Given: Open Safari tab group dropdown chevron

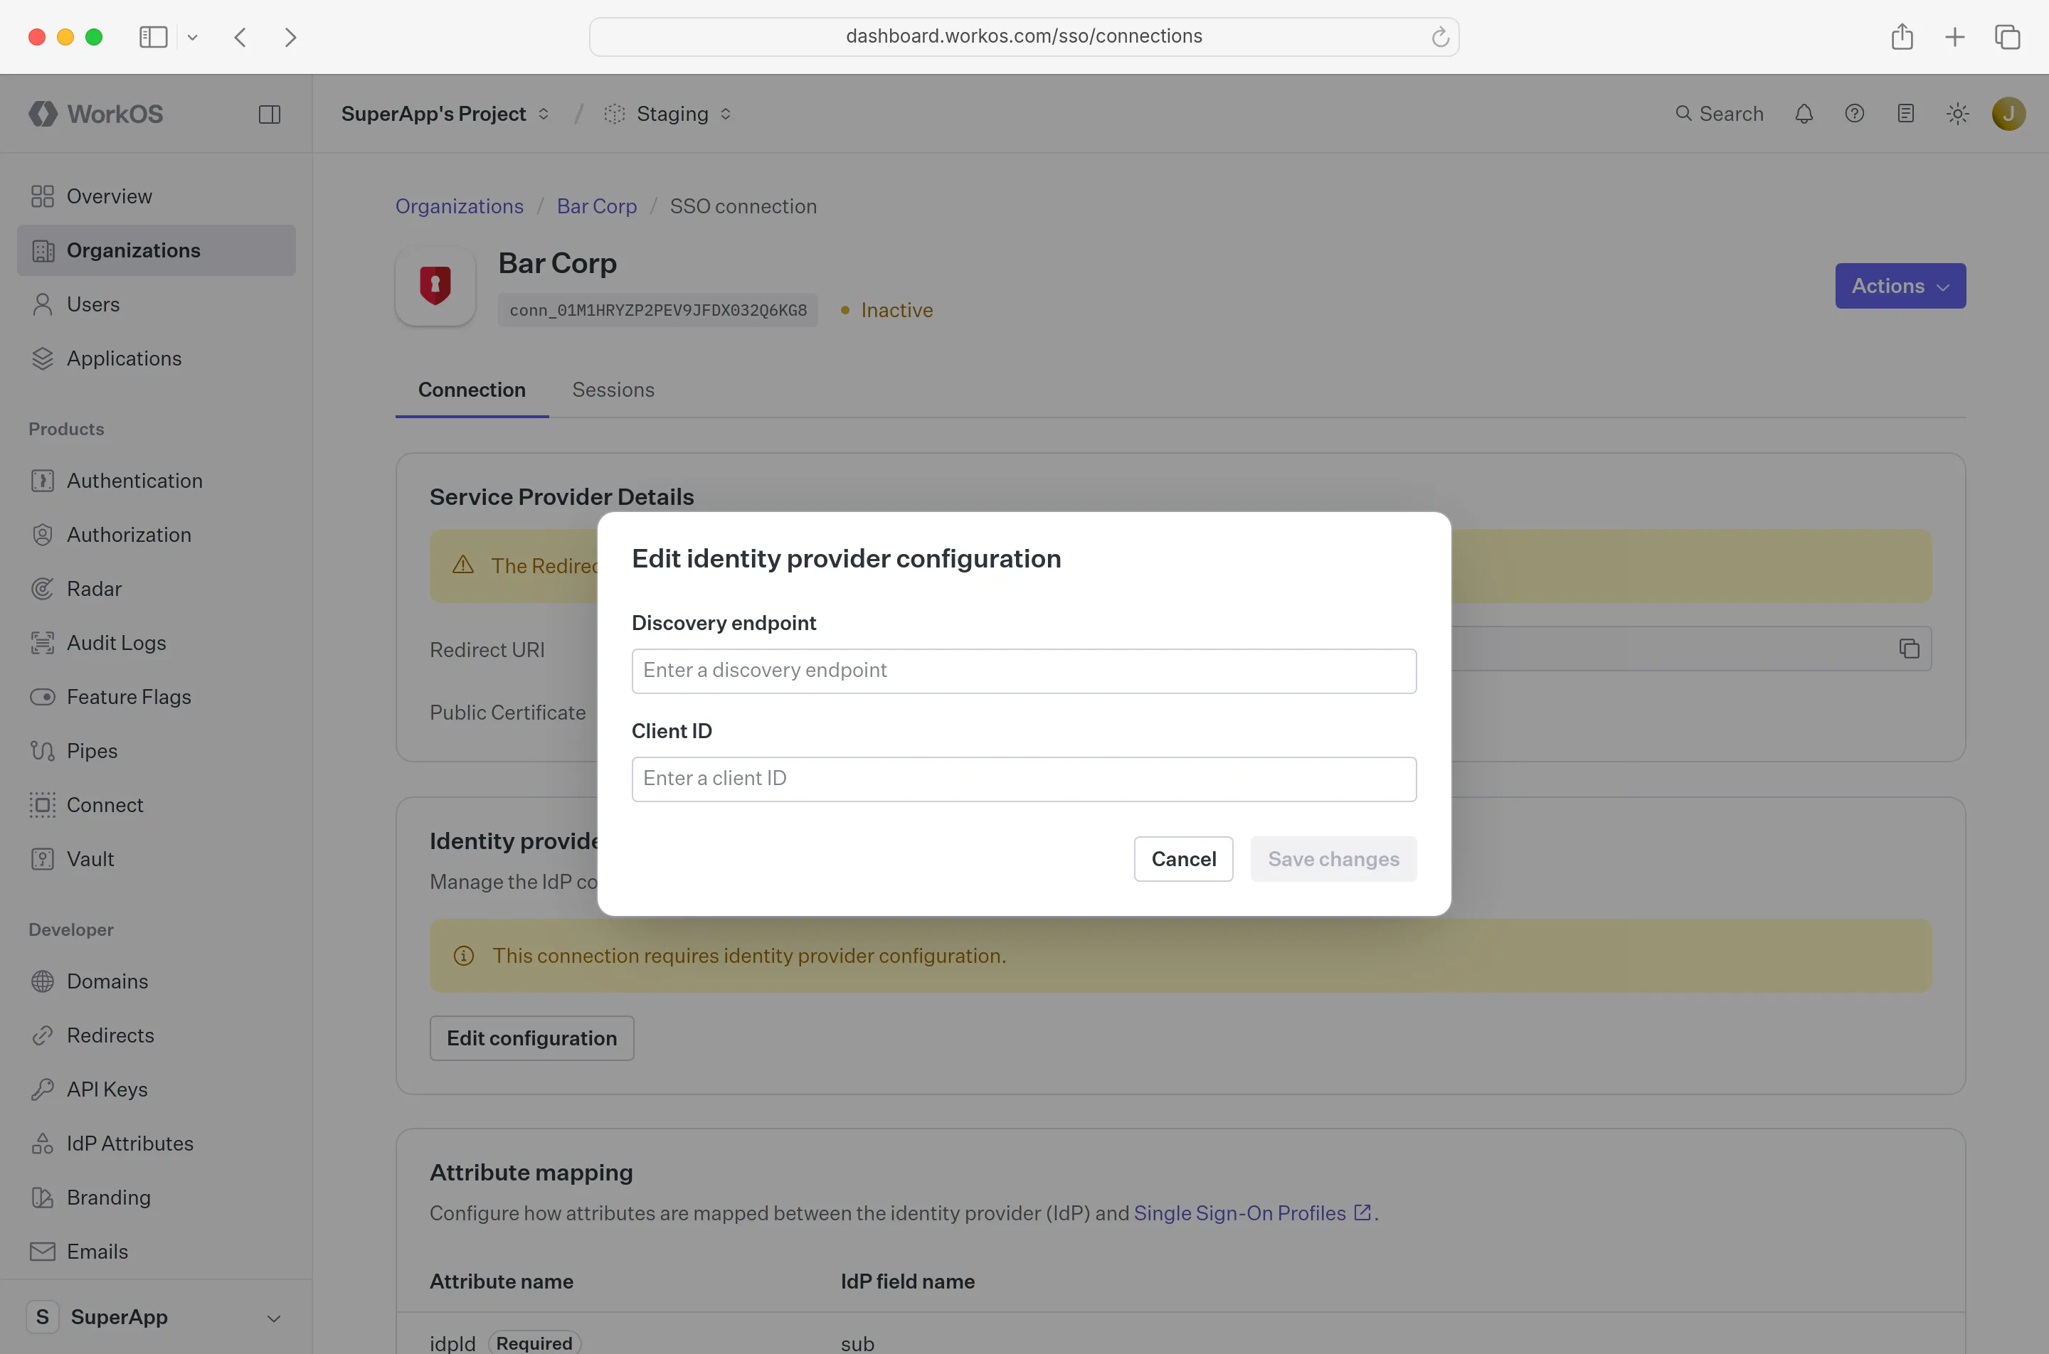Looking at the screenshot, I should pos(193,37).
